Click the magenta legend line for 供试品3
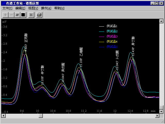 point(102,37)
